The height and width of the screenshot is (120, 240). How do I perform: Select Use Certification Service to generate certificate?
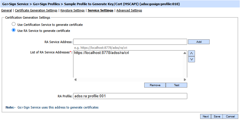13,25
